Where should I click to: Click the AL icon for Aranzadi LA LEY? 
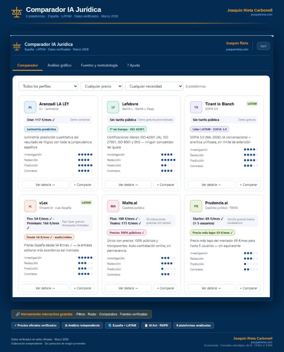pos(30,107)
